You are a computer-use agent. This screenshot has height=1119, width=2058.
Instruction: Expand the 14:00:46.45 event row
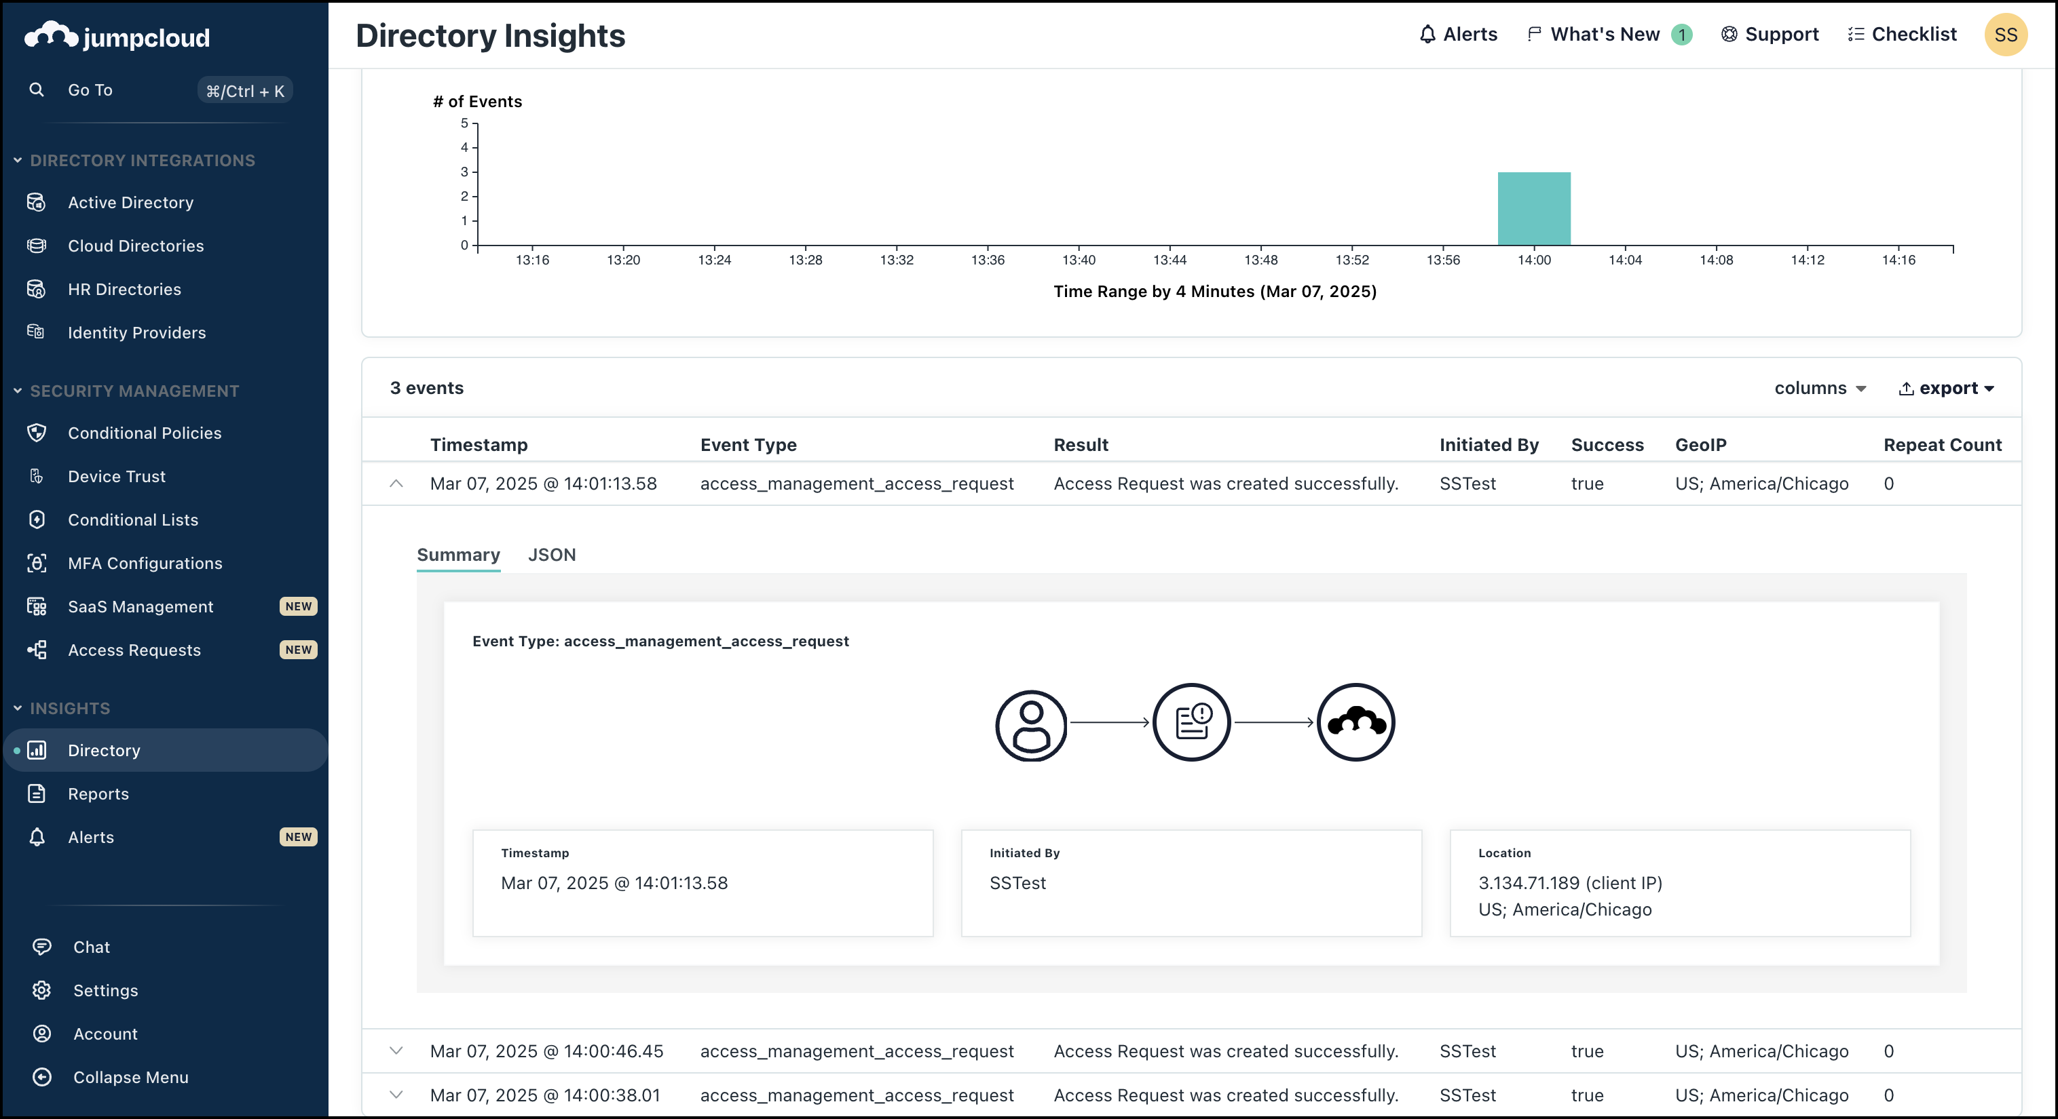(x=396, y=1051)
